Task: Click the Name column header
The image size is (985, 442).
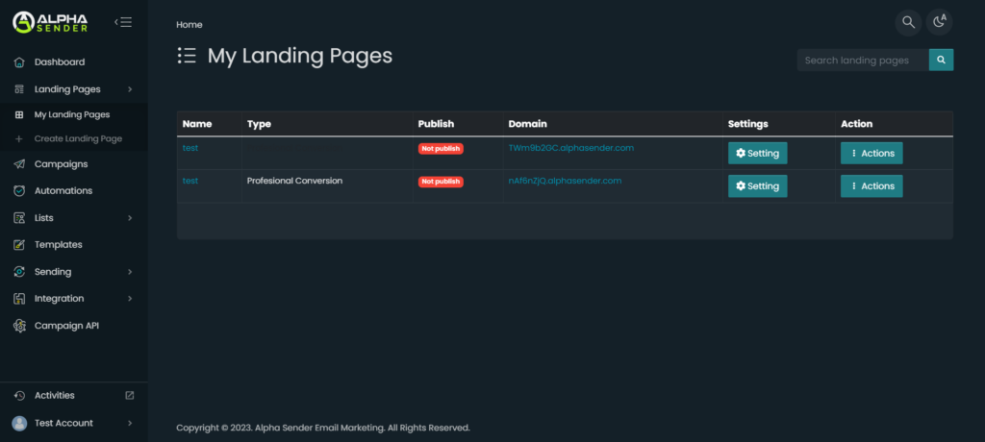Action: coord(197,124)
